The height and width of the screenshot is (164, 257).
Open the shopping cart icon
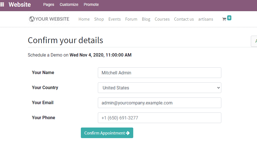point(224,19)
